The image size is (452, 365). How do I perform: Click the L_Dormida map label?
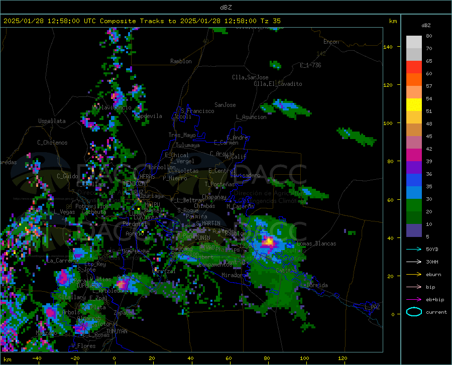click(x=314, y=285)
